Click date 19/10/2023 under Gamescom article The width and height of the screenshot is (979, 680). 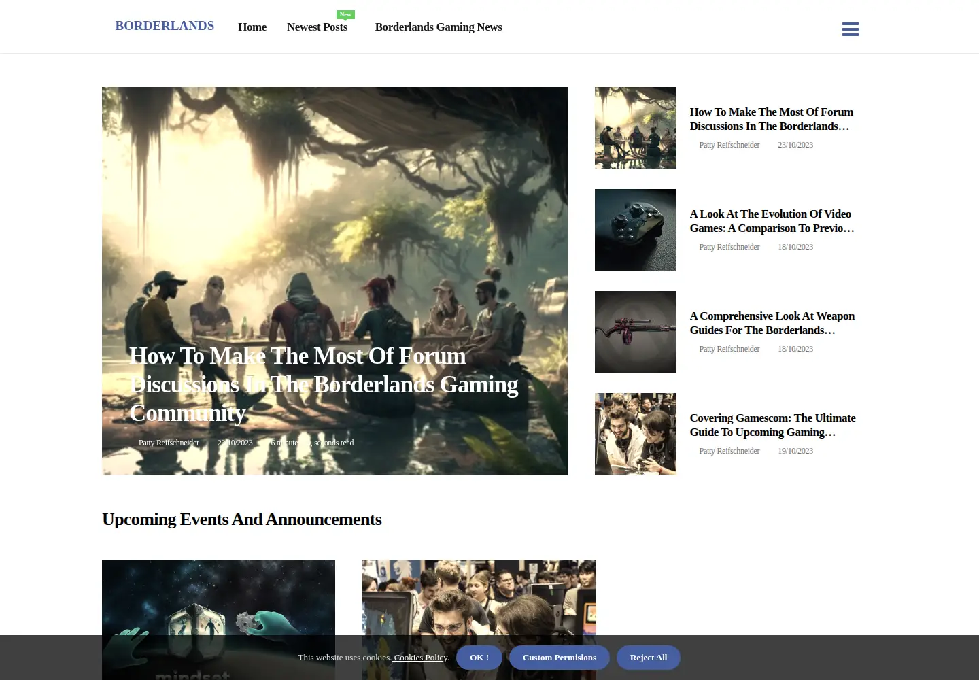click(795, 451)
